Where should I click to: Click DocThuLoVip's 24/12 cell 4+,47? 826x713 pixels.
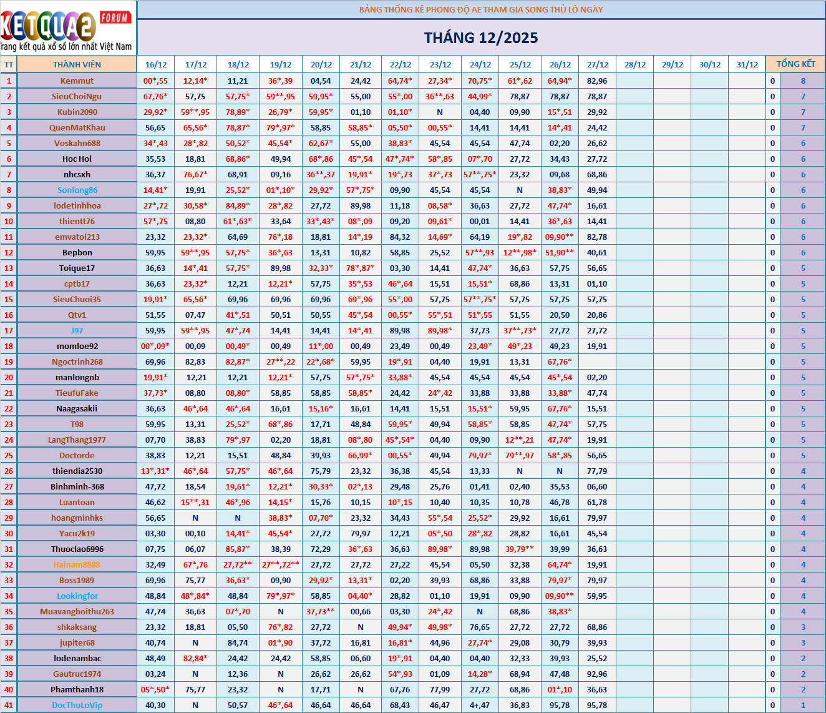pos(480,705)
